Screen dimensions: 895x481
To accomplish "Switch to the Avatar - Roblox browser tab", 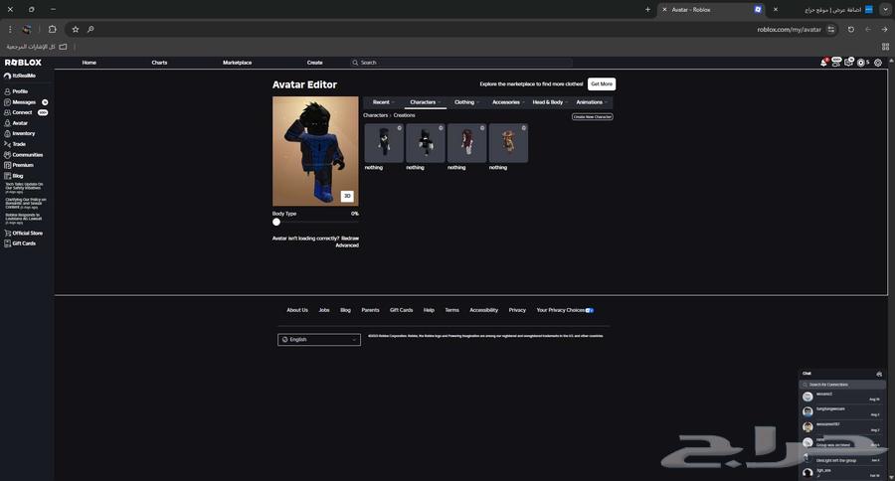I will click(712, 10).
